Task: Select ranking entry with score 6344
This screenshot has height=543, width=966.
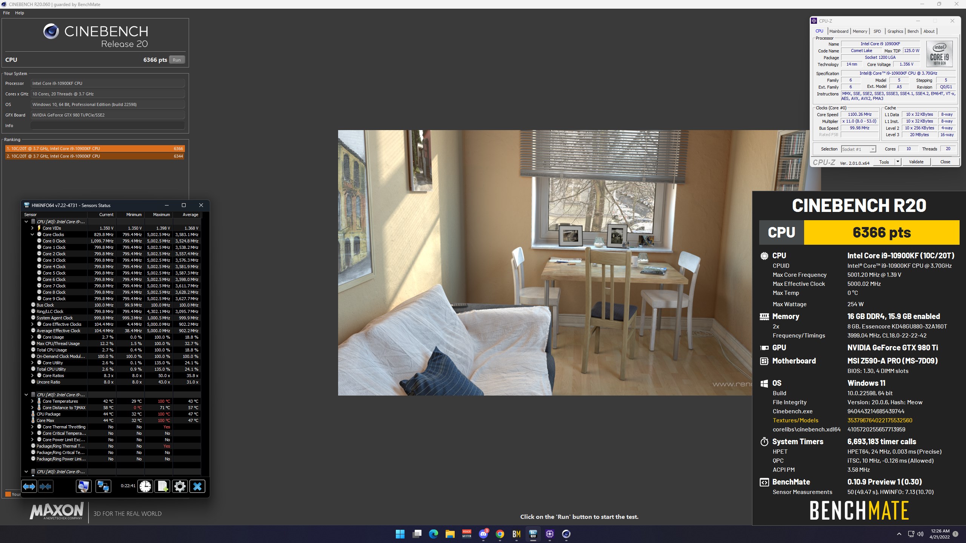Action: [x=95, y=156]
